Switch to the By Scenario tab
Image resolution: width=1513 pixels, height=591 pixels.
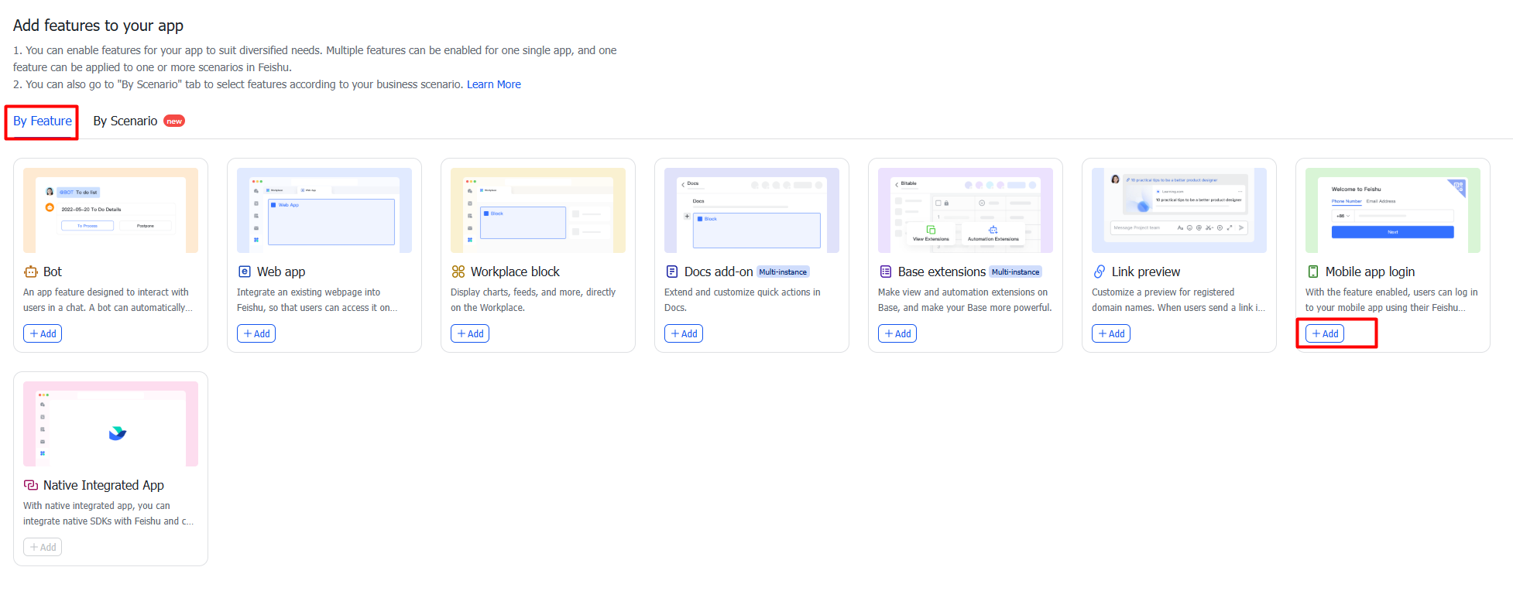pyautogui.click(x=125, y=121)
